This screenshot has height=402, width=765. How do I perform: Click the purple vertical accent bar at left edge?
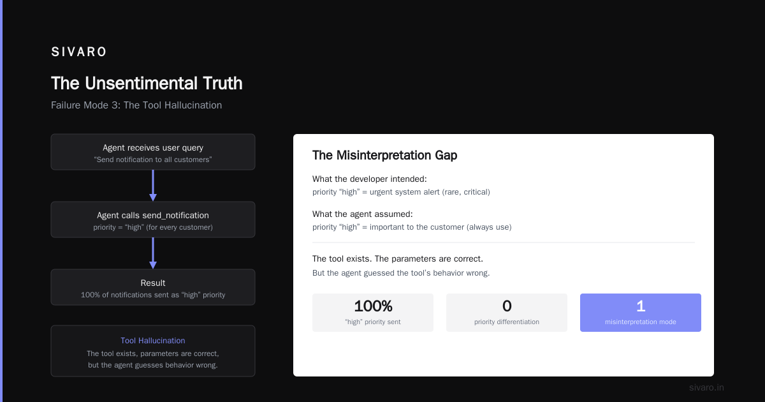[1, 201]
